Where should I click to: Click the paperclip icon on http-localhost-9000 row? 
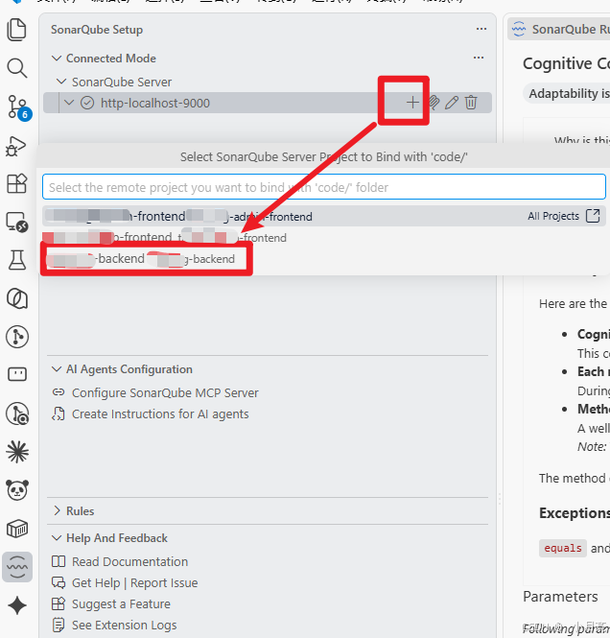point(434,103)
